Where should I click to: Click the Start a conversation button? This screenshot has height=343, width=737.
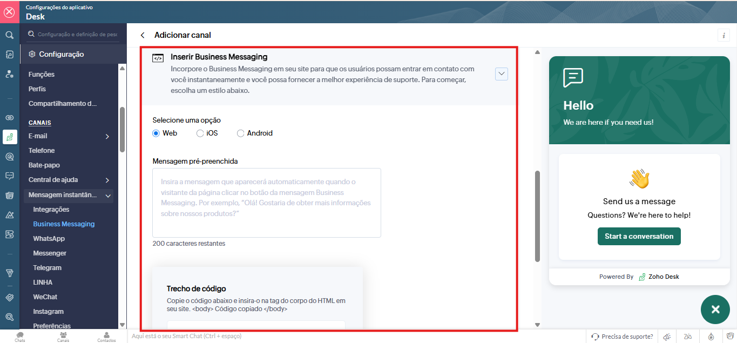point(639,236)
